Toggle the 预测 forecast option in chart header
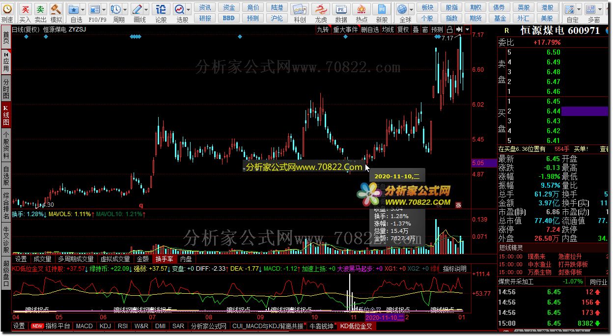Image resolution: width=613 pixels, height=336 pixels. 437,29
